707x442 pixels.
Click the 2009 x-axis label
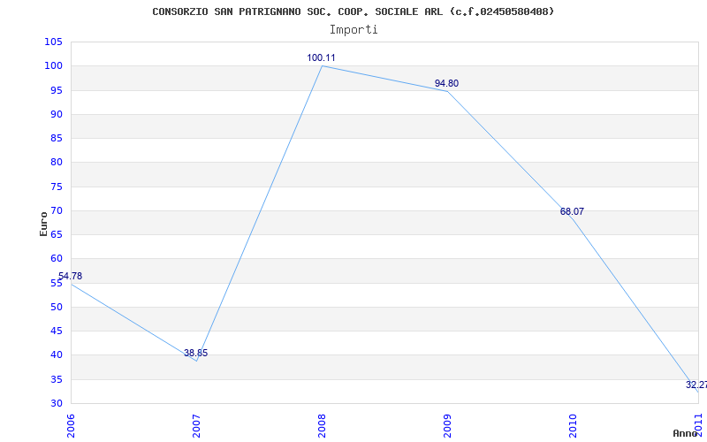447,426
